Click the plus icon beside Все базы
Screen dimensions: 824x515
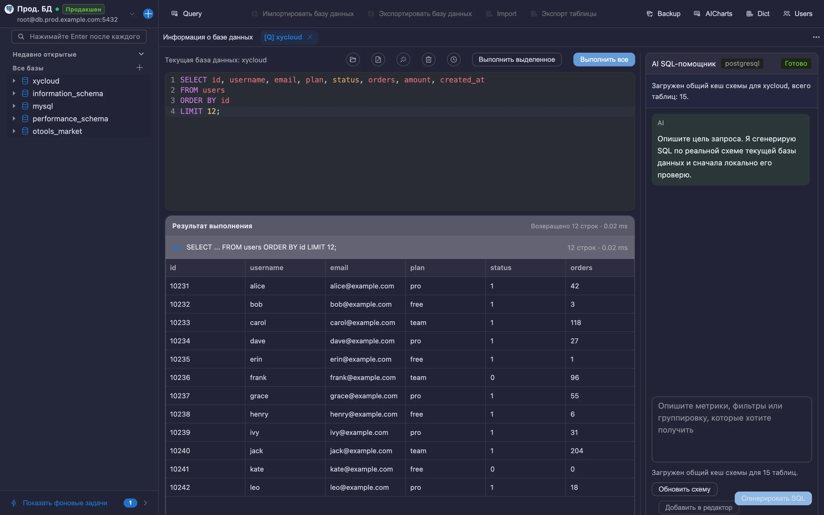(x=140, y=68)
